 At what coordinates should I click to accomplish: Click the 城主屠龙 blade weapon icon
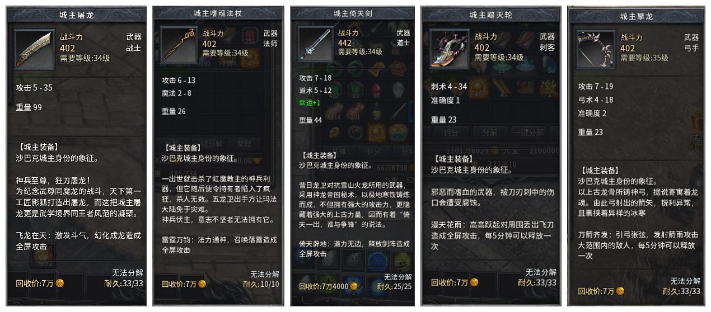click(x=35, y=49)
